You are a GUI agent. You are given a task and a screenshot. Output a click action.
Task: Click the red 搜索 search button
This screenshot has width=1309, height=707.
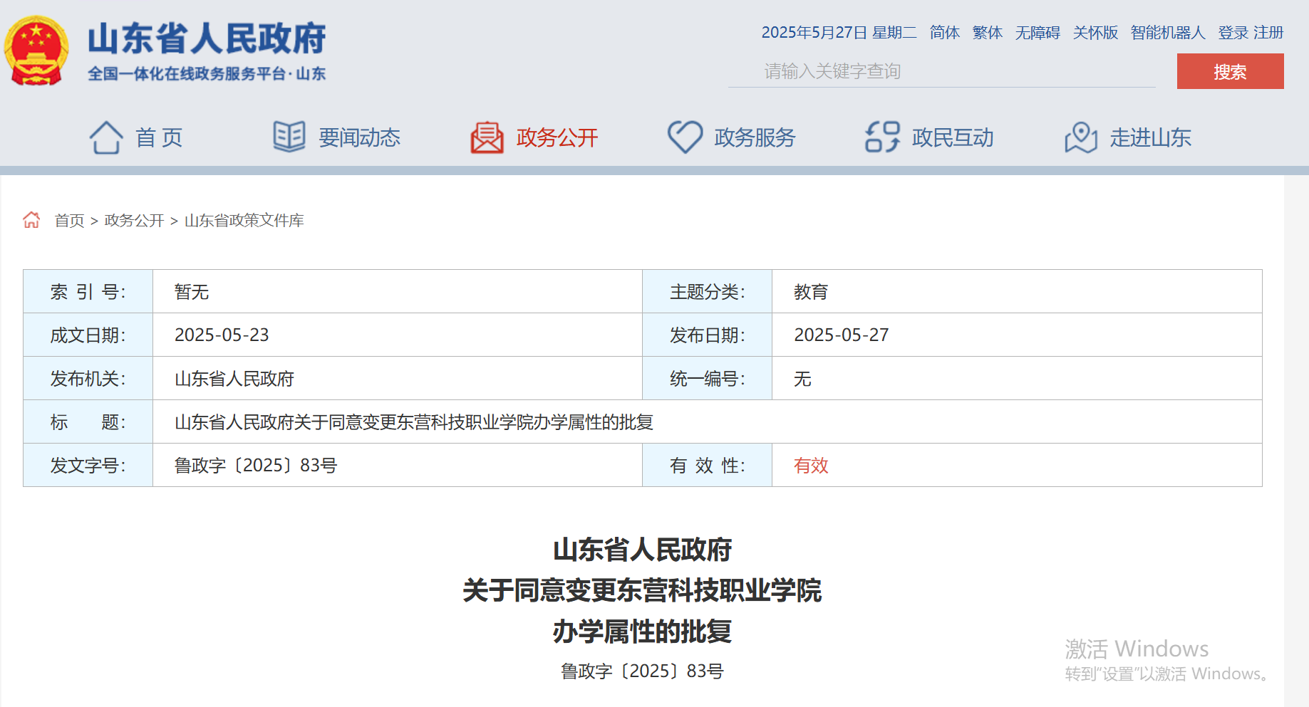click(1230, 71)
